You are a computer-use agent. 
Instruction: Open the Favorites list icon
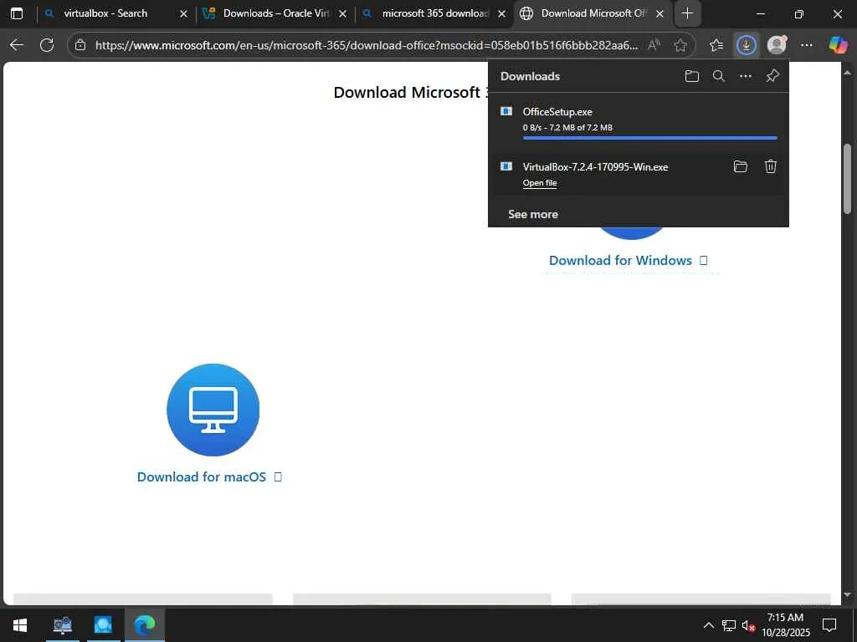[716, 45]
